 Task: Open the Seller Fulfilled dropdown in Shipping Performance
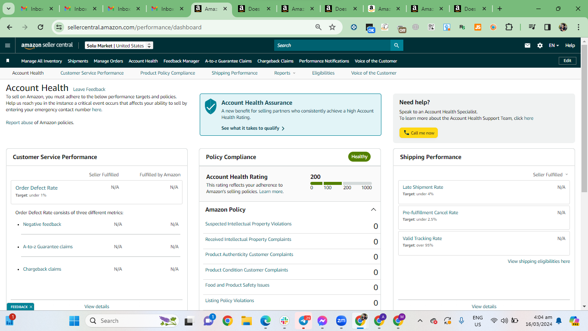click(550, 175)
